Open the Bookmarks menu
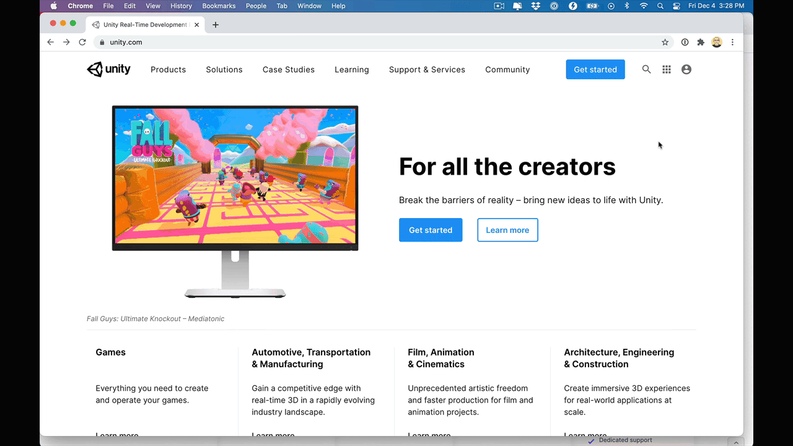The image size is (793, 446). click(x=219, y=6)
